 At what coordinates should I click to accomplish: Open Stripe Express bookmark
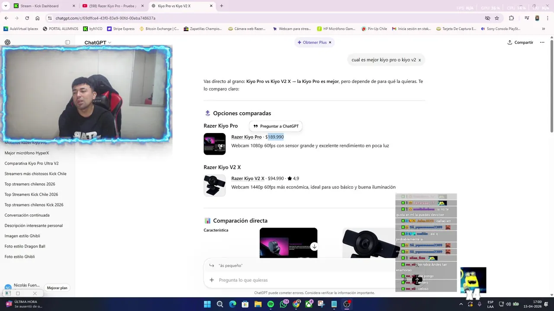pos(121,29)
